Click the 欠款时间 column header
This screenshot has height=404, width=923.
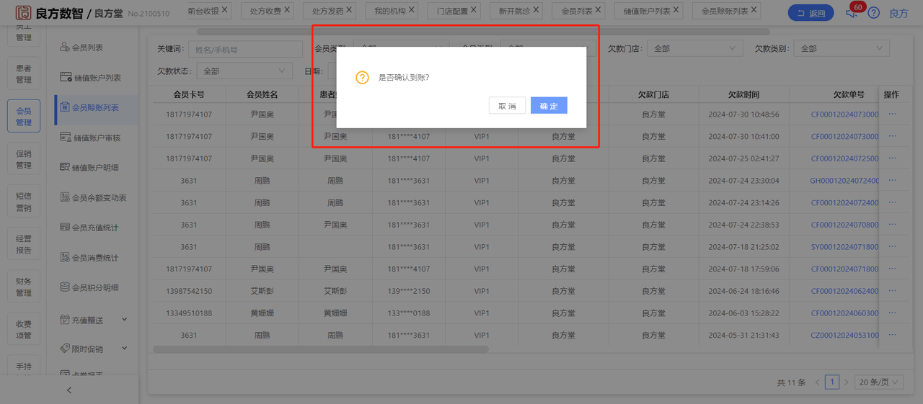[743, 94]
